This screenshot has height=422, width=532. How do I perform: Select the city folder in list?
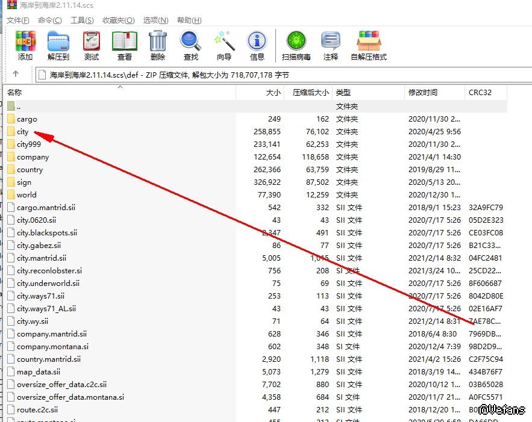[23, 132]
